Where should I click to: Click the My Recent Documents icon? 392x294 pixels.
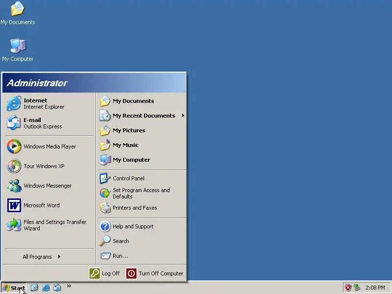coord(105,116)
